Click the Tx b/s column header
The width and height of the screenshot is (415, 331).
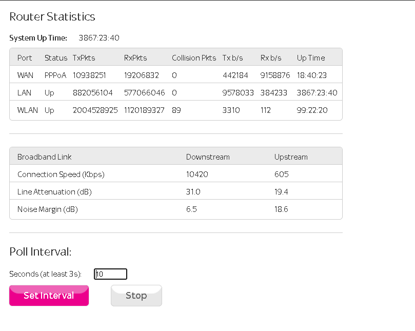pyautogui.click(x=232, y=57)
